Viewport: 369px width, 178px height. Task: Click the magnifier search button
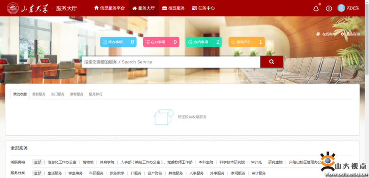point(271,62)
